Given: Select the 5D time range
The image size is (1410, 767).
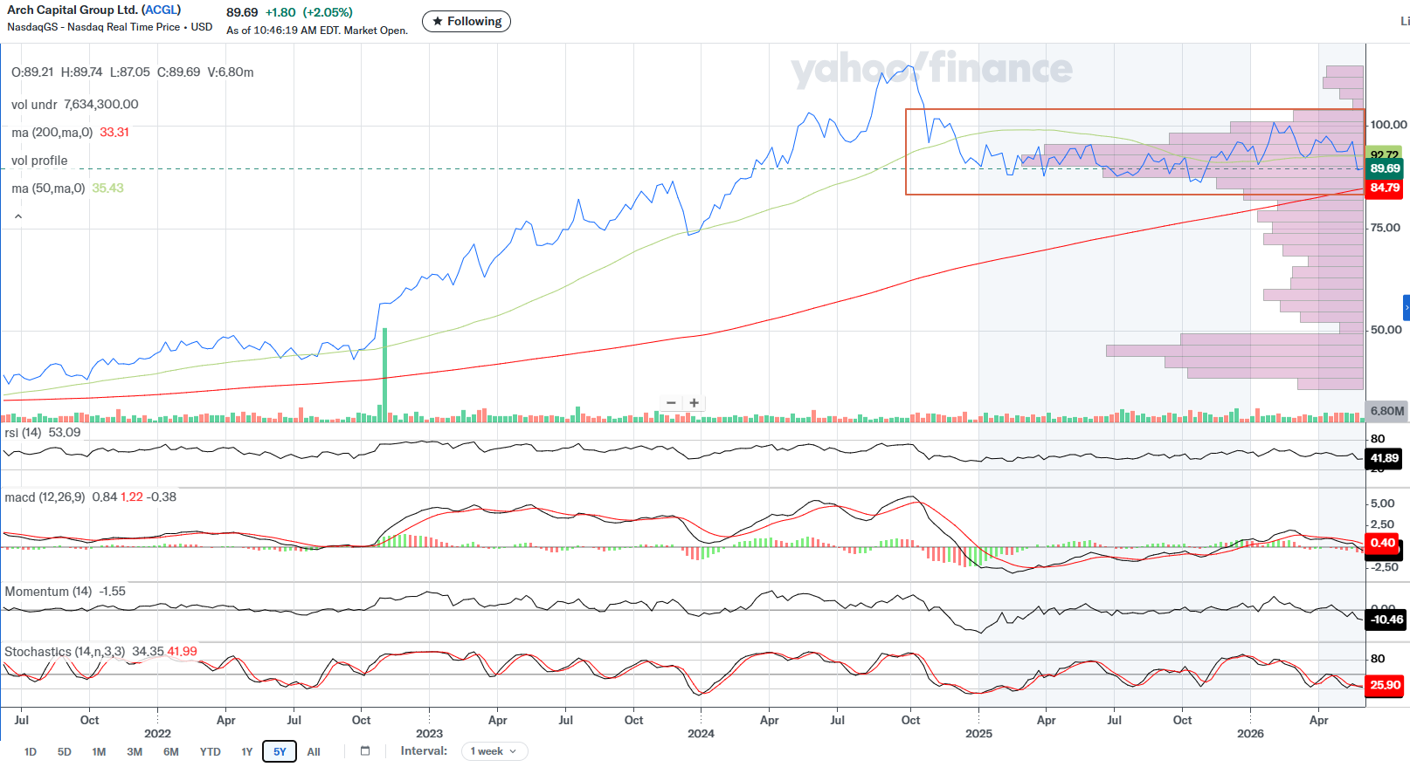Looking at the screenshot, I should [x=65, y=751].
